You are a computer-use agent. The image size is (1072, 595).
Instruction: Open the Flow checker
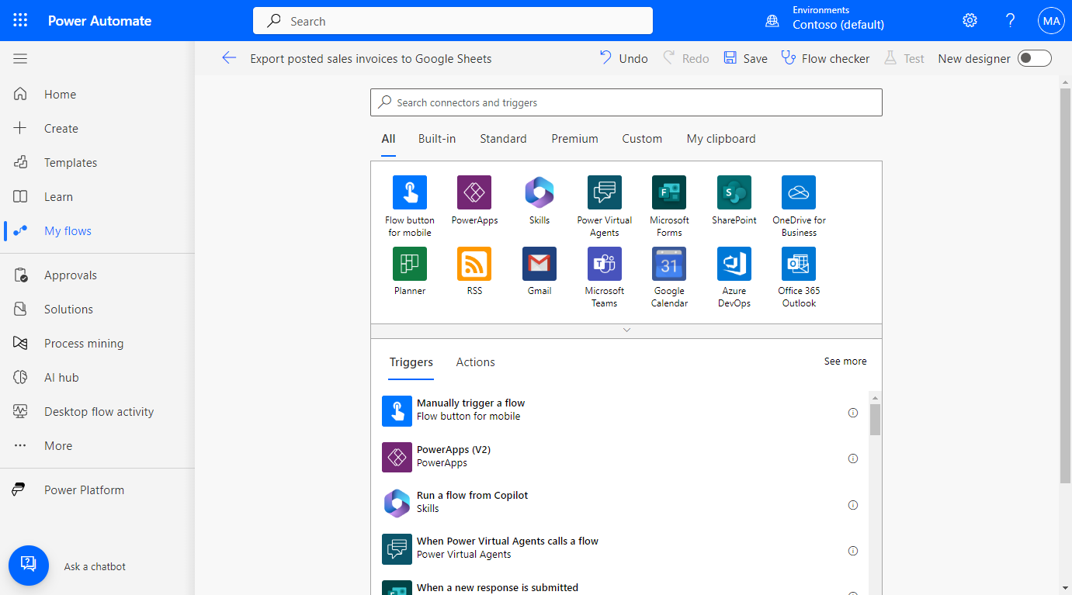tap(825, 57)
